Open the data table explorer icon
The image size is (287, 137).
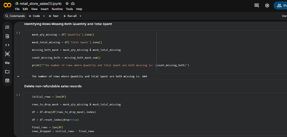pyautogui.click(x=7, y=81)
